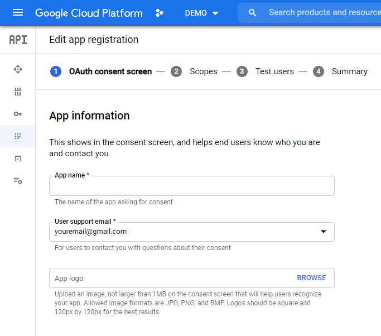Select step 3 Test users
Screen dimensions: 381x336
[265, 71]
